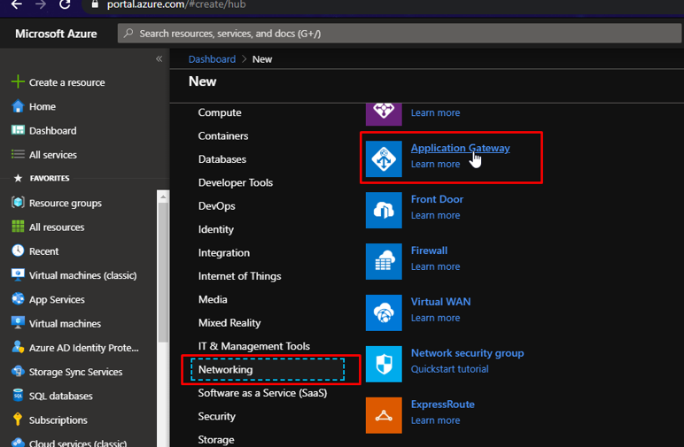Click the Home house icon in sidebar
This screenshot has width=684, height=447.
18,106
